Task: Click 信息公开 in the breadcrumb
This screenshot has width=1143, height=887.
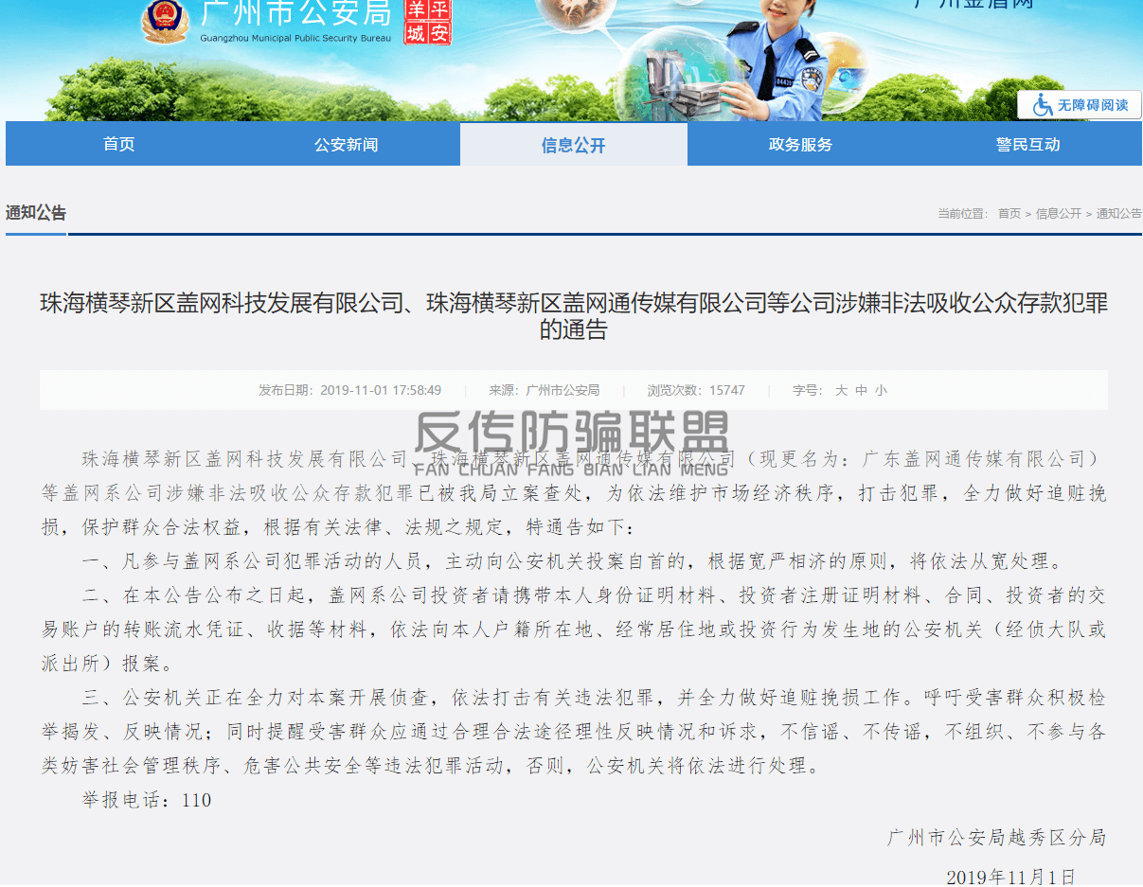Action: point(1058,214)
